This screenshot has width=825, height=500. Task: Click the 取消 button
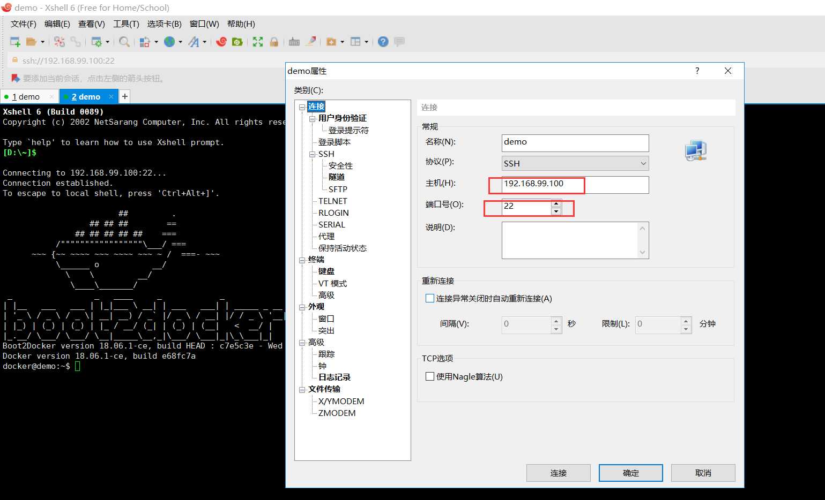pyautogui.click(x=703, y=473)
